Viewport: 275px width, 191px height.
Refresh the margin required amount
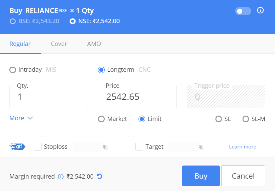click(x=99, y=176)
